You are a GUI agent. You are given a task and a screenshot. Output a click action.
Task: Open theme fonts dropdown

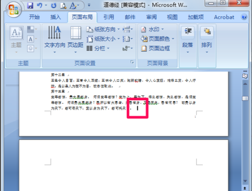coord(32,39)
